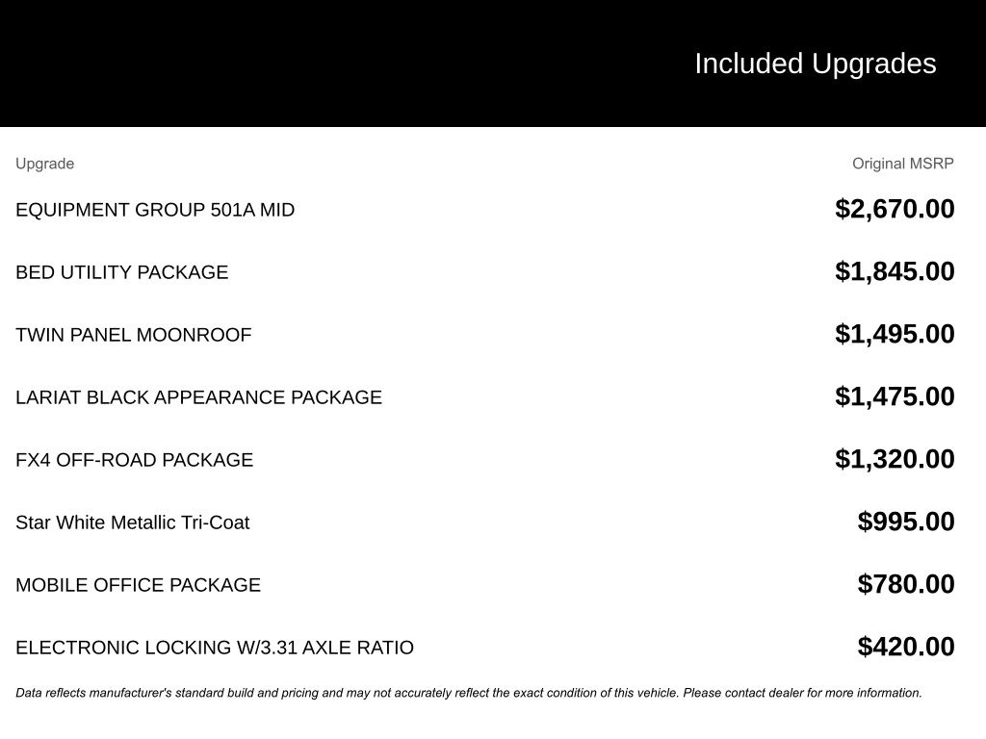Select the Twin Panel Moonroof upgrade
Image resolution: width=986 pixels, height=739 pixels.
pos(133,335)
